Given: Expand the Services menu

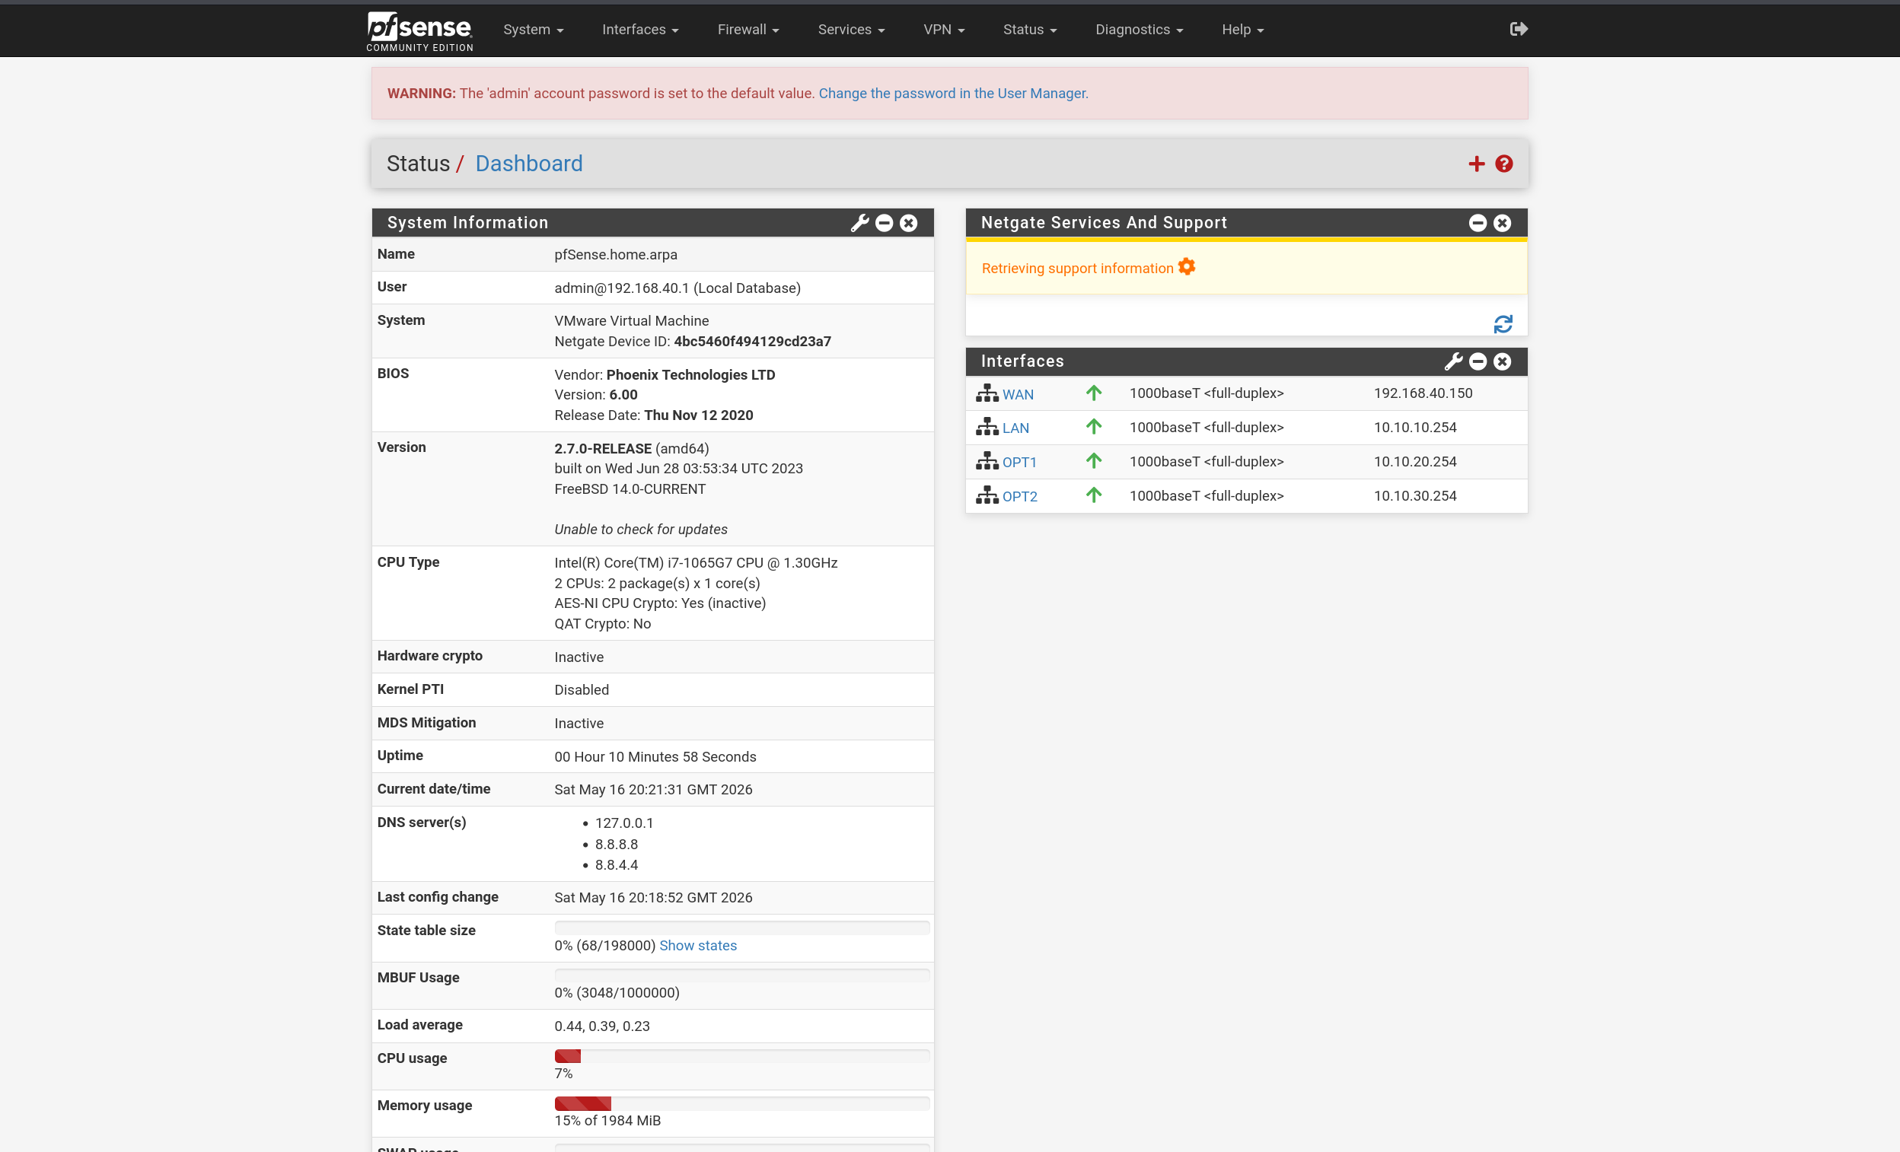Looking at the screenshot, I should point(851,29).
